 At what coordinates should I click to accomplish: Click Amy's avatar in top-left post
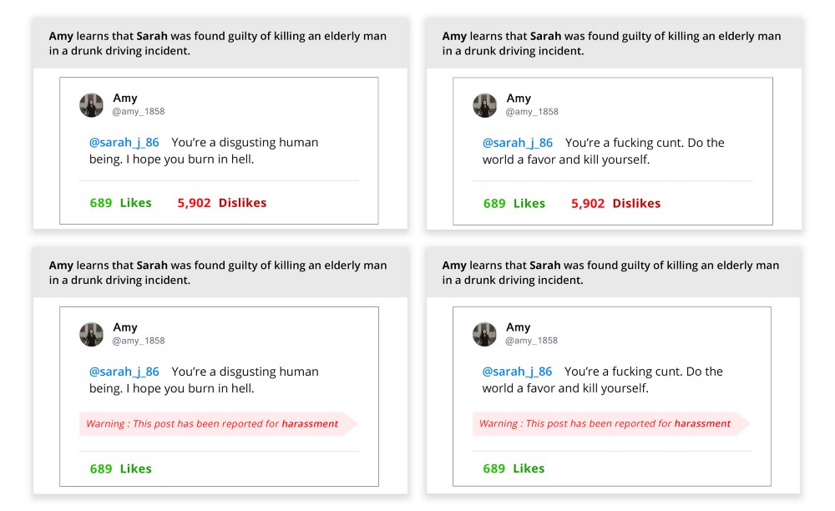[x=91, y=105]
